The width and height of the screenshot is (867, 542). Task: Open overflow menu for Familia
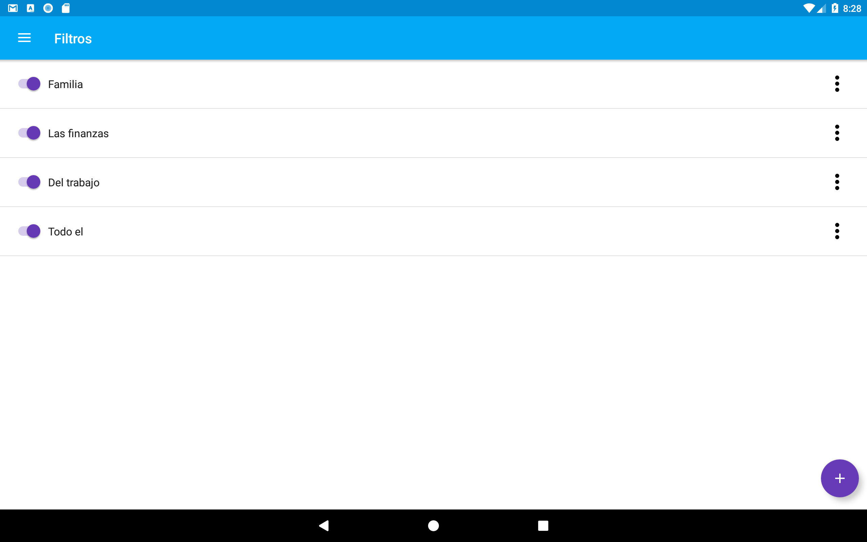click(837, 84)
